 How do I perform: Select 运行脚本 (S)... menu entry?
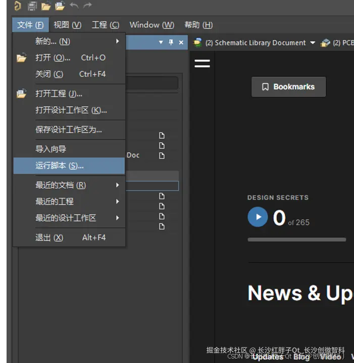click(69, 166)
